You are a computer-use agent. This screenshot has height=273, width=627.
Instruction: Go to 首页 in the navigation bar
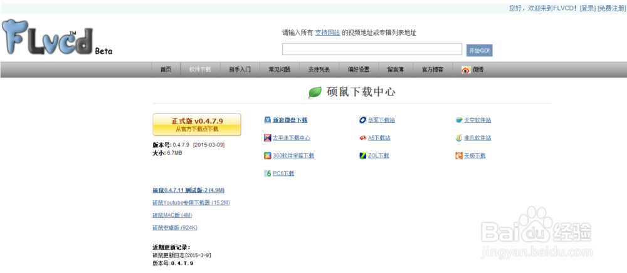(166, 70)
